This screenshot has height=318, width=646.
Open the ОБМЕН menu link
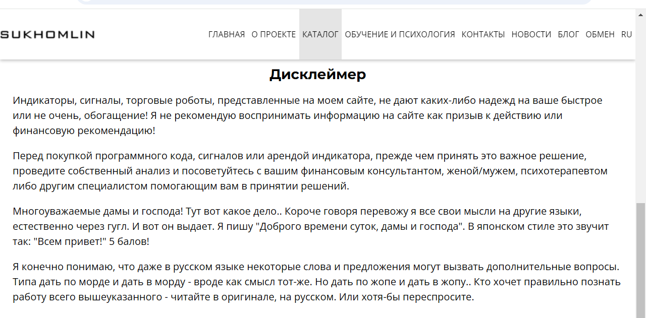coord(600,34)
